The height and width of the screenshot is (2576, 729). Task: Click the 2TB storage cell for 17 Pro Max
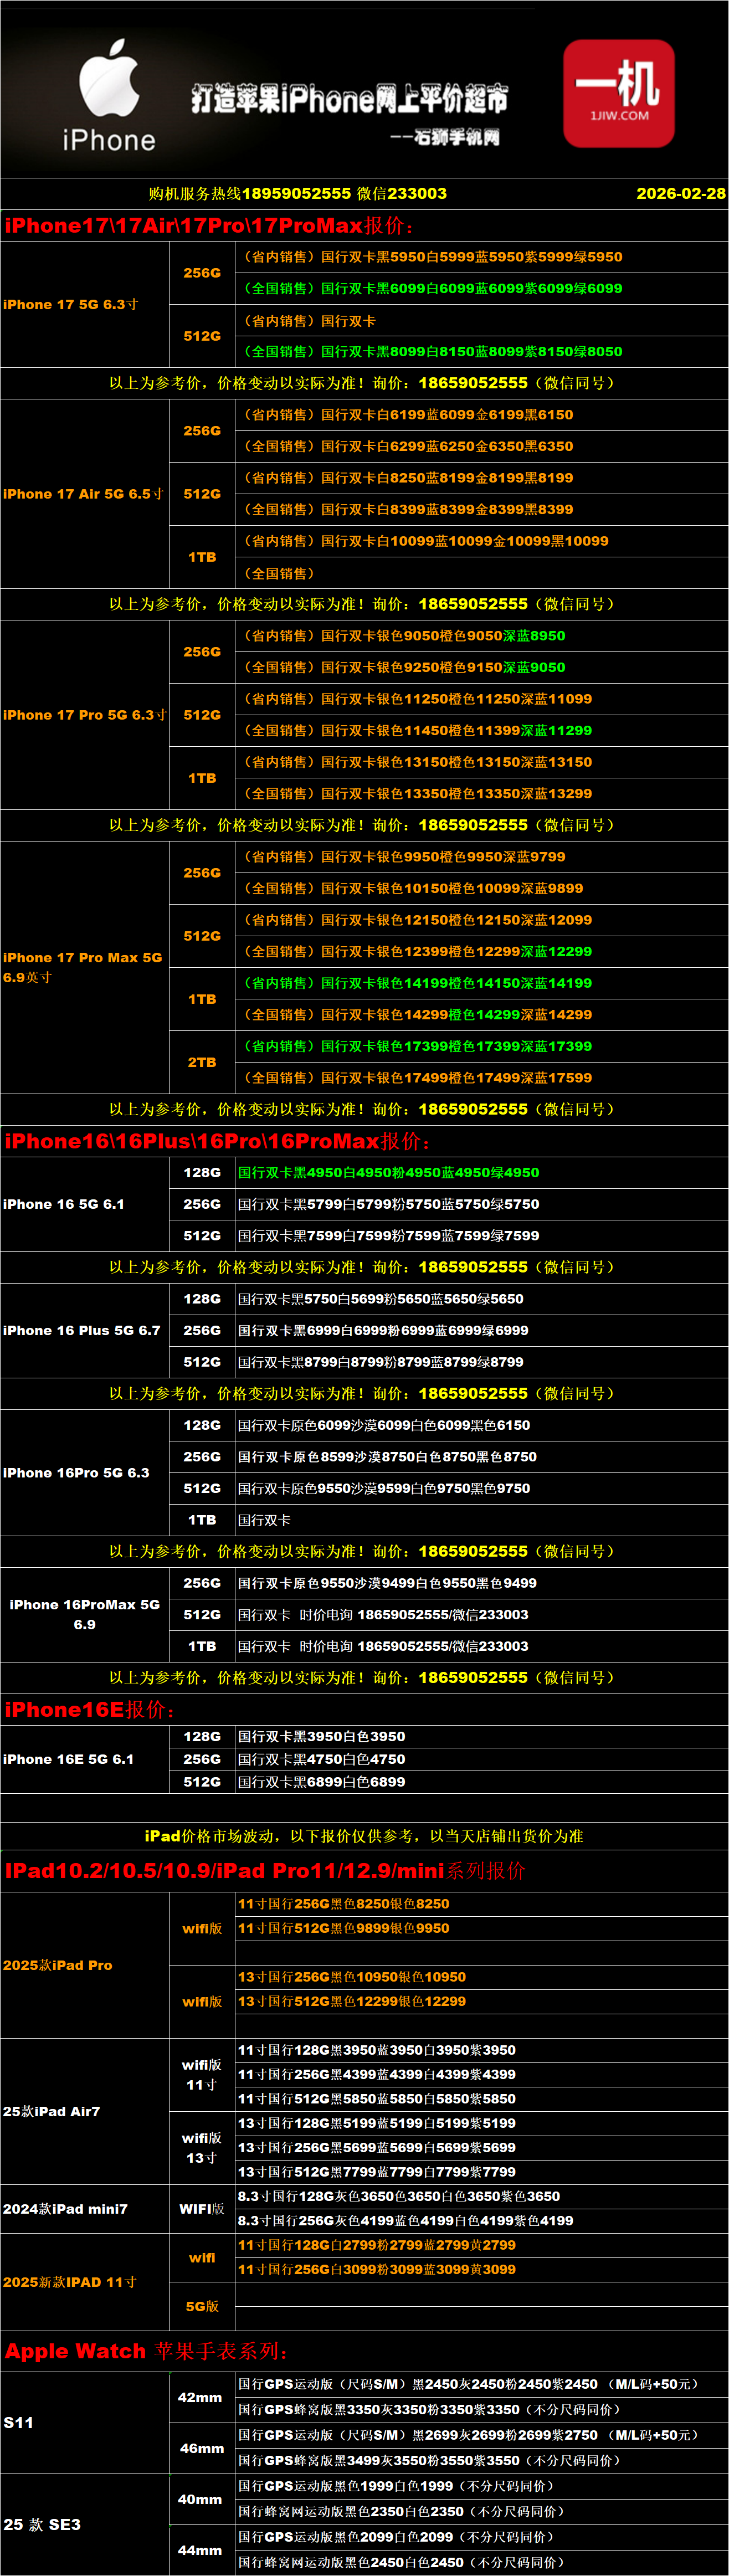click(x=202, y=1062)
